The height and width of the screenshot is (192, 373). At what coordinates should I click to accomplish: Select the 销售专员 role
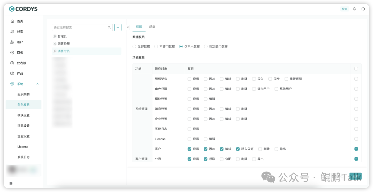point(87,51)
